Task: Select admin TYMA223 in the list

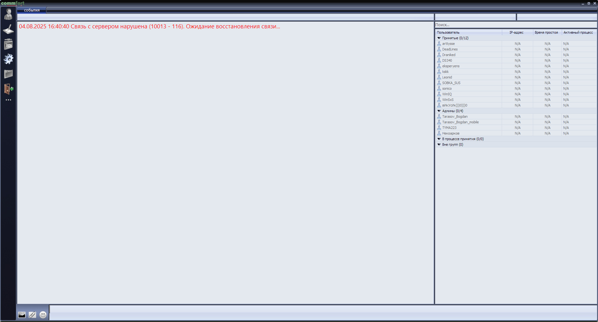Action: tap(516, 128)
